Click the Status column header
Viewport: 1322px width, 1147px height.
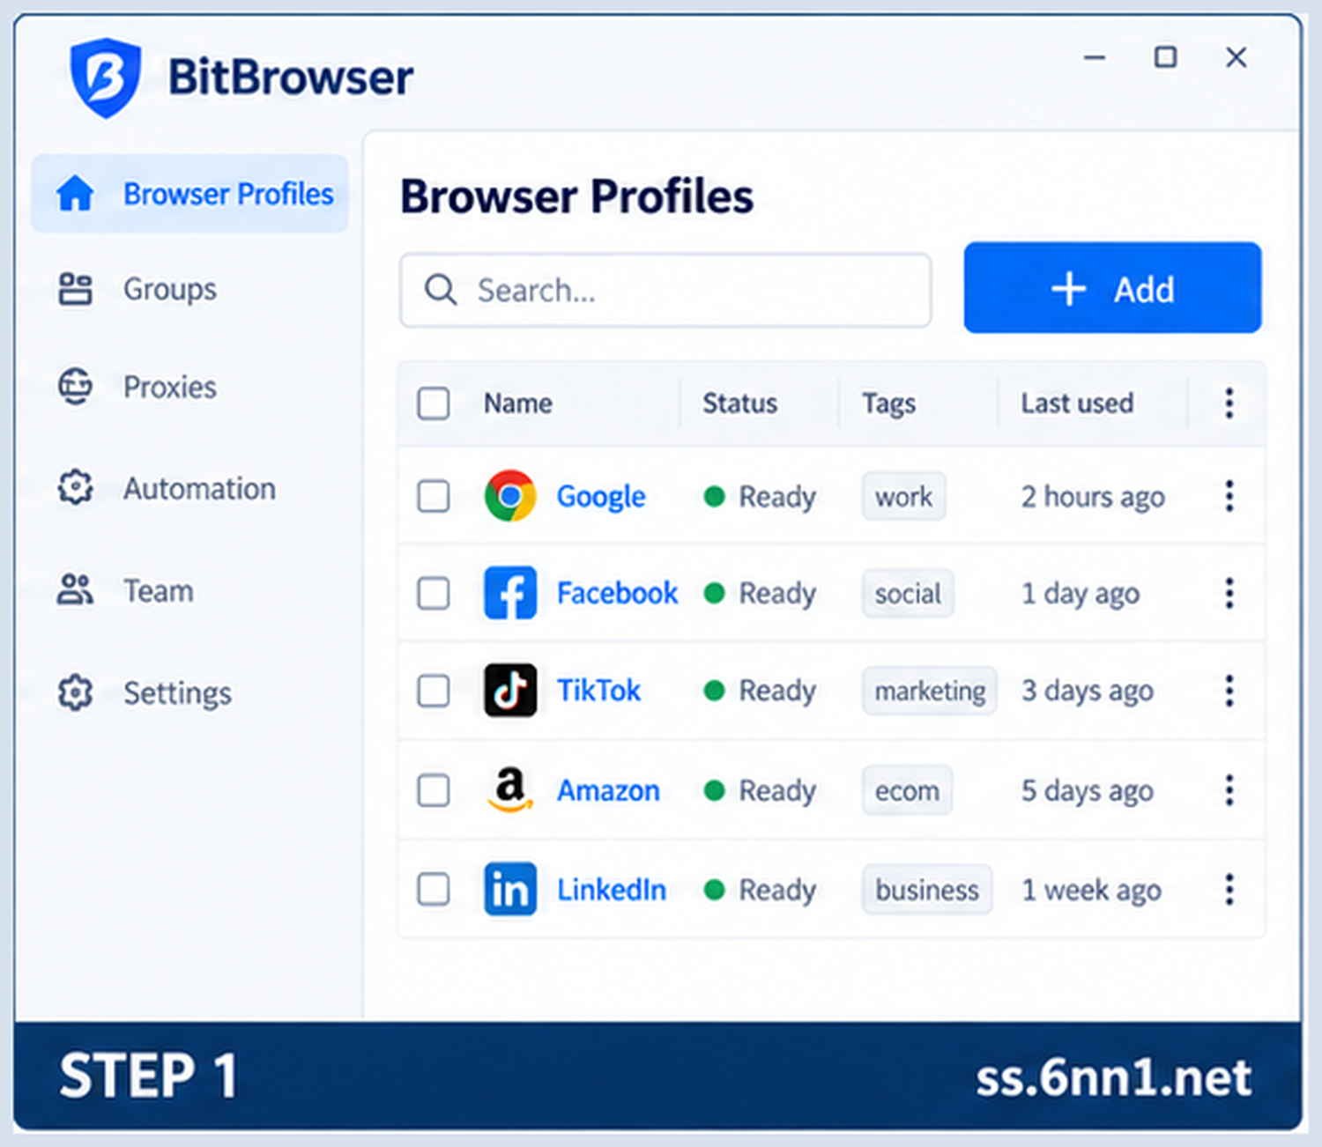739,403
